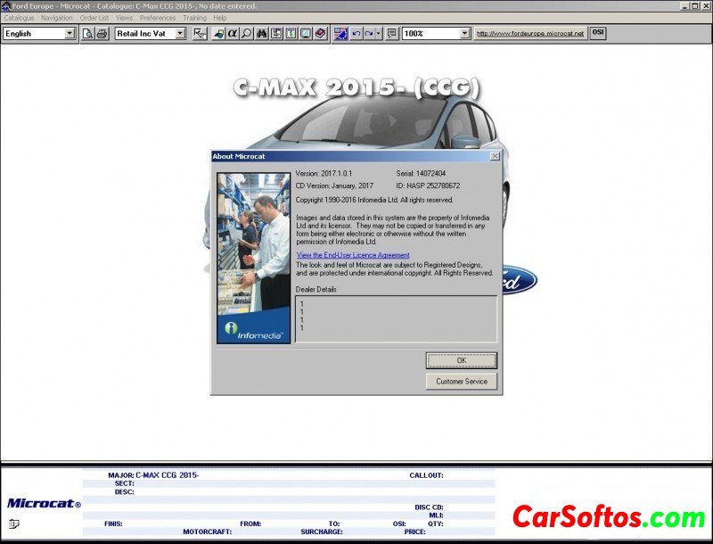Click the magnifying glass search icon

(246, 34)
